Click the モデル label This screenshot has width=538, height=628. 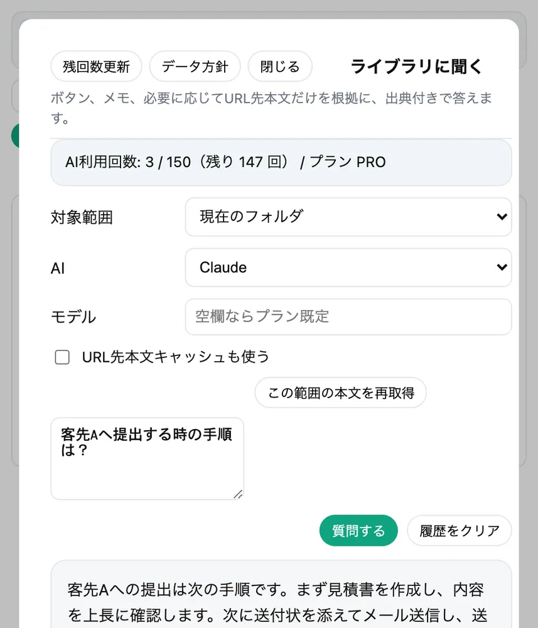coord(73,317)
